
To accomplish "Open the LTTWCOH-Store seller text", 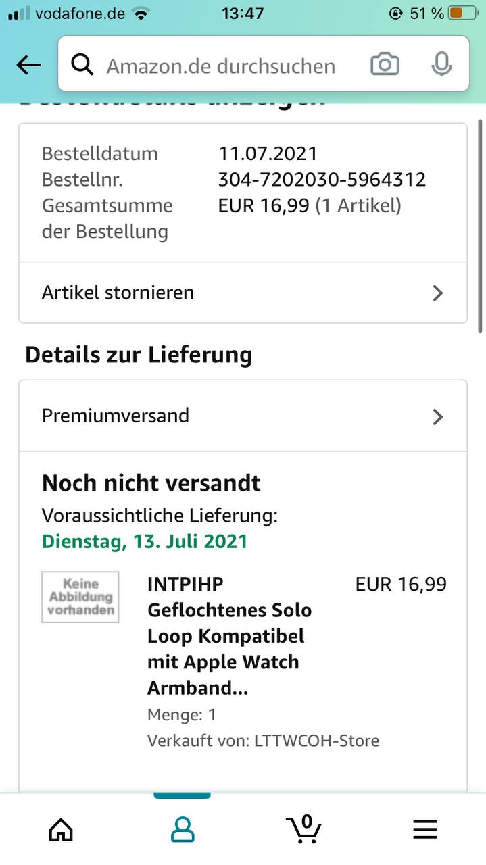I will (316, 741).
